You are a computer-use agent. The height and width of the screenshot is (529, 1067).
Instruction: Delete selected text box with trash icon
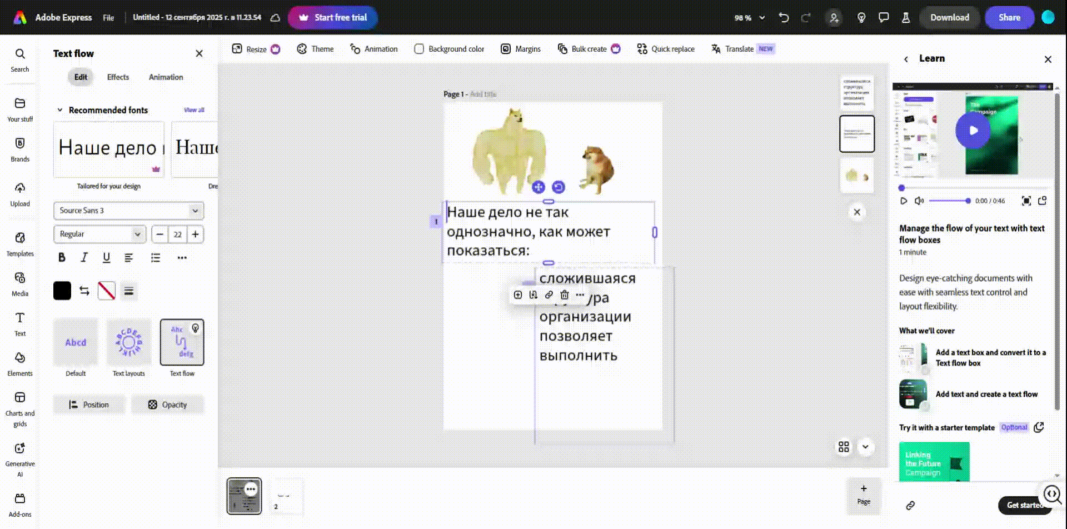click(x=565, y=295)
